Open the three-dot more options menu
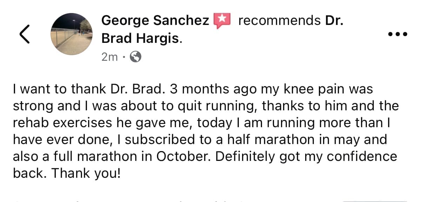 click(397, 34)
